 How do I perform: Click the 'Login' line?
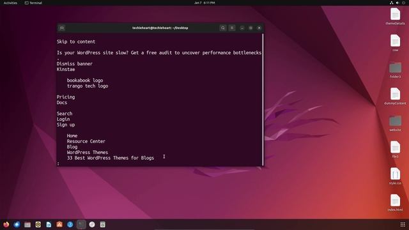pos(63,119)
